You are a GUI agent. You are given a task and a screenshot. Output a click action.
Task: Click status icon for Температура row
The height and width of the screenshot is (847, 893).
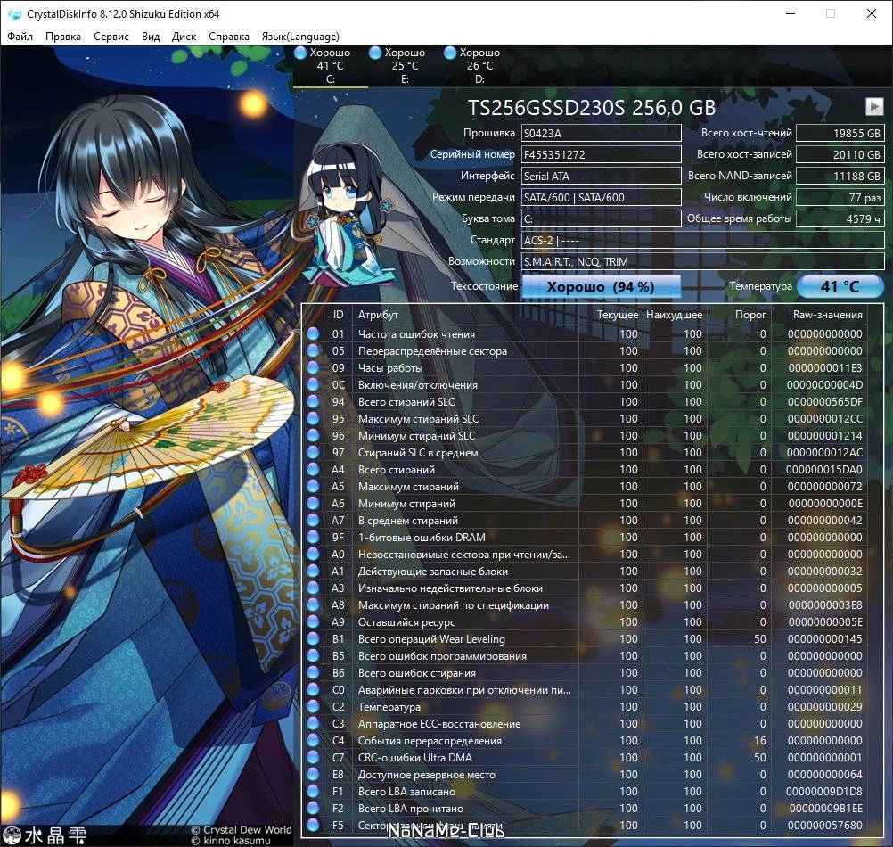coord(313,707)
